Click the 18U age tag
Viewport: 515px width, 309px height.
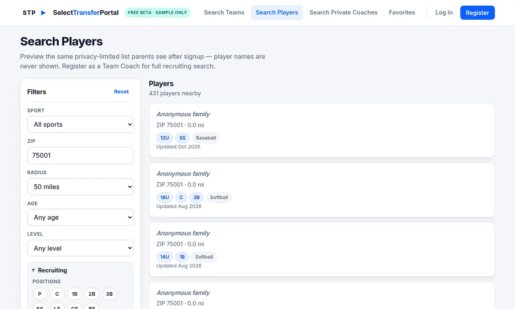(x=165, y=197)
